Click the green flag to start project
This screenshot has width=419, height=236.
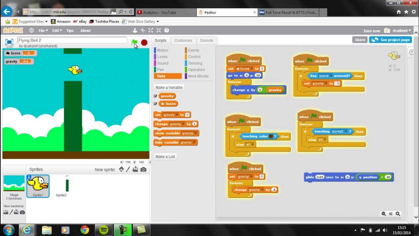134,42
